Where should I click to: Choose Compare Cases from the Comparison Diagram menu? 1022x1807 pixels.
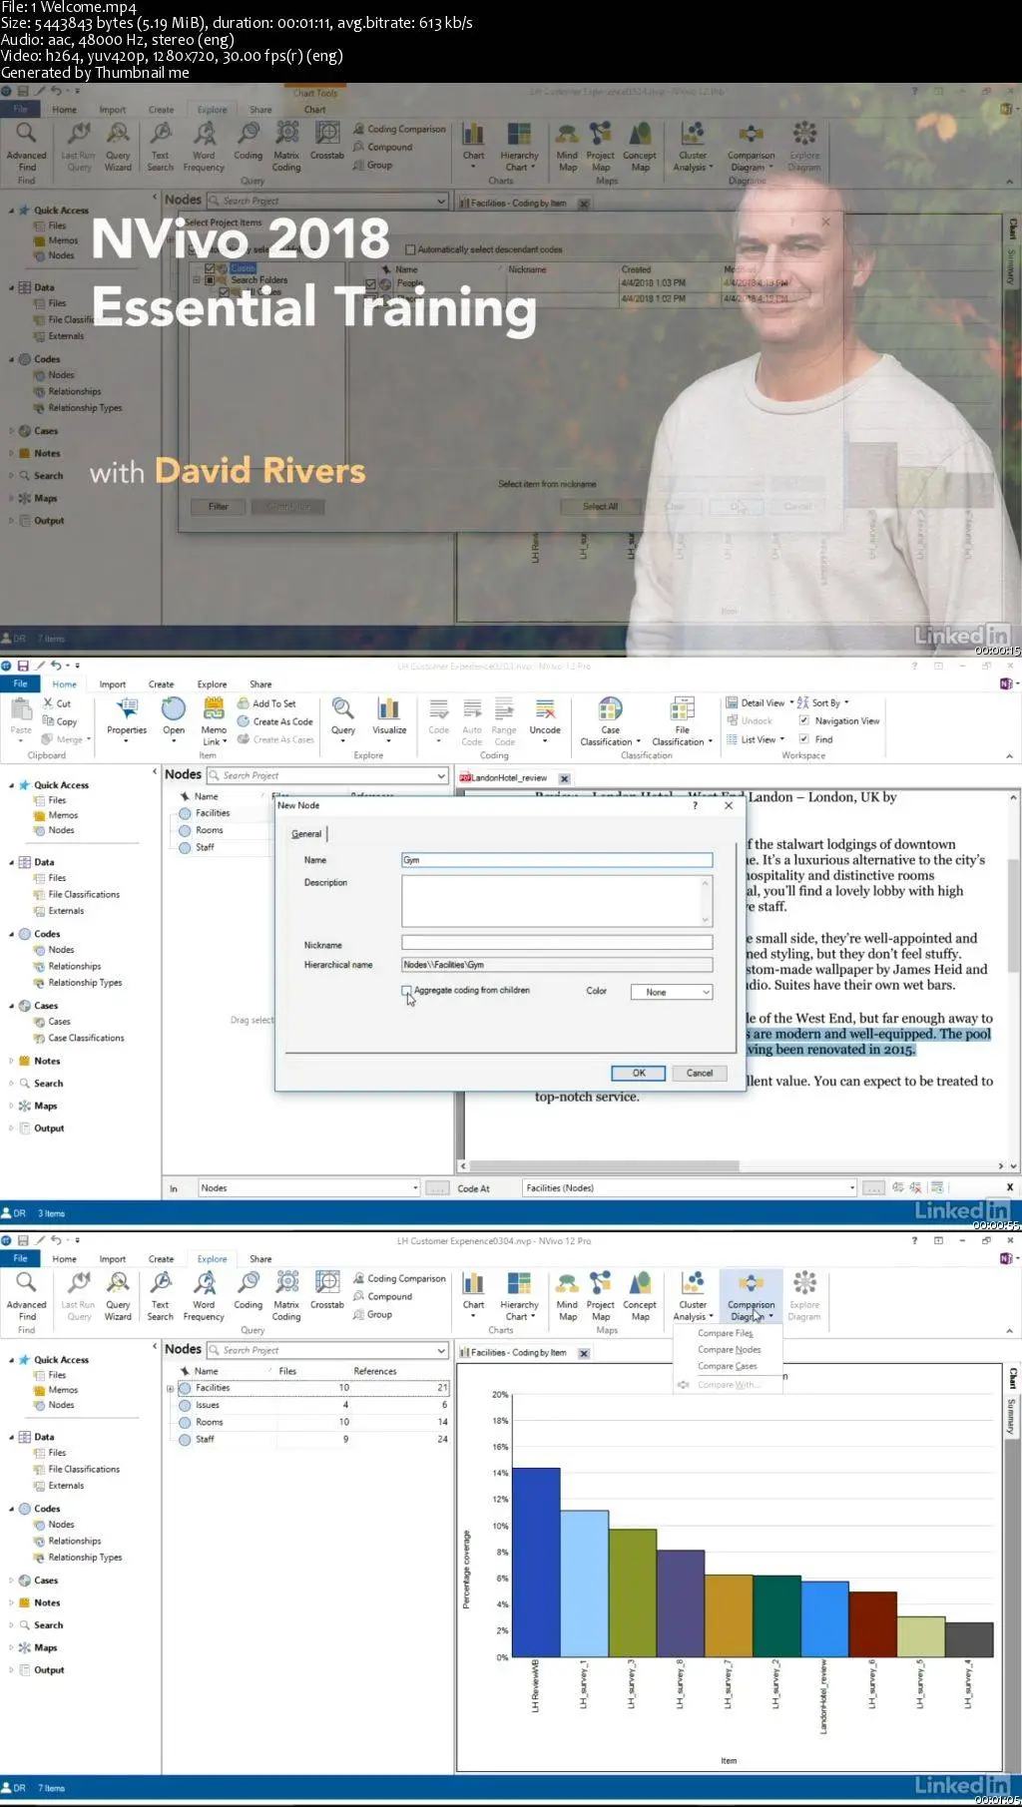728,1366
